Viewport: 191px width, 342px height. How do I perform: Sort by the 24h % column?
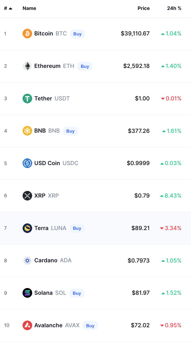[174, 8]
